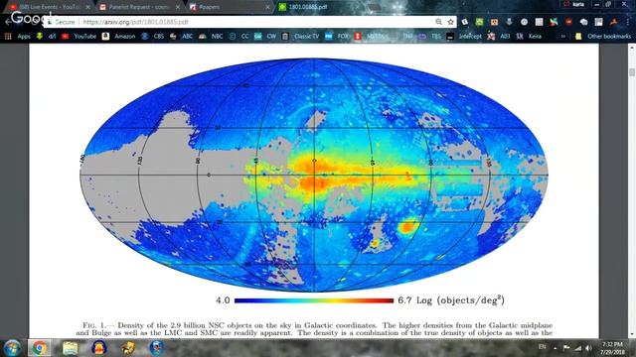This screenshot has height=357, width=636.
Task: Click the karla profile button
Action: (574, 4)
